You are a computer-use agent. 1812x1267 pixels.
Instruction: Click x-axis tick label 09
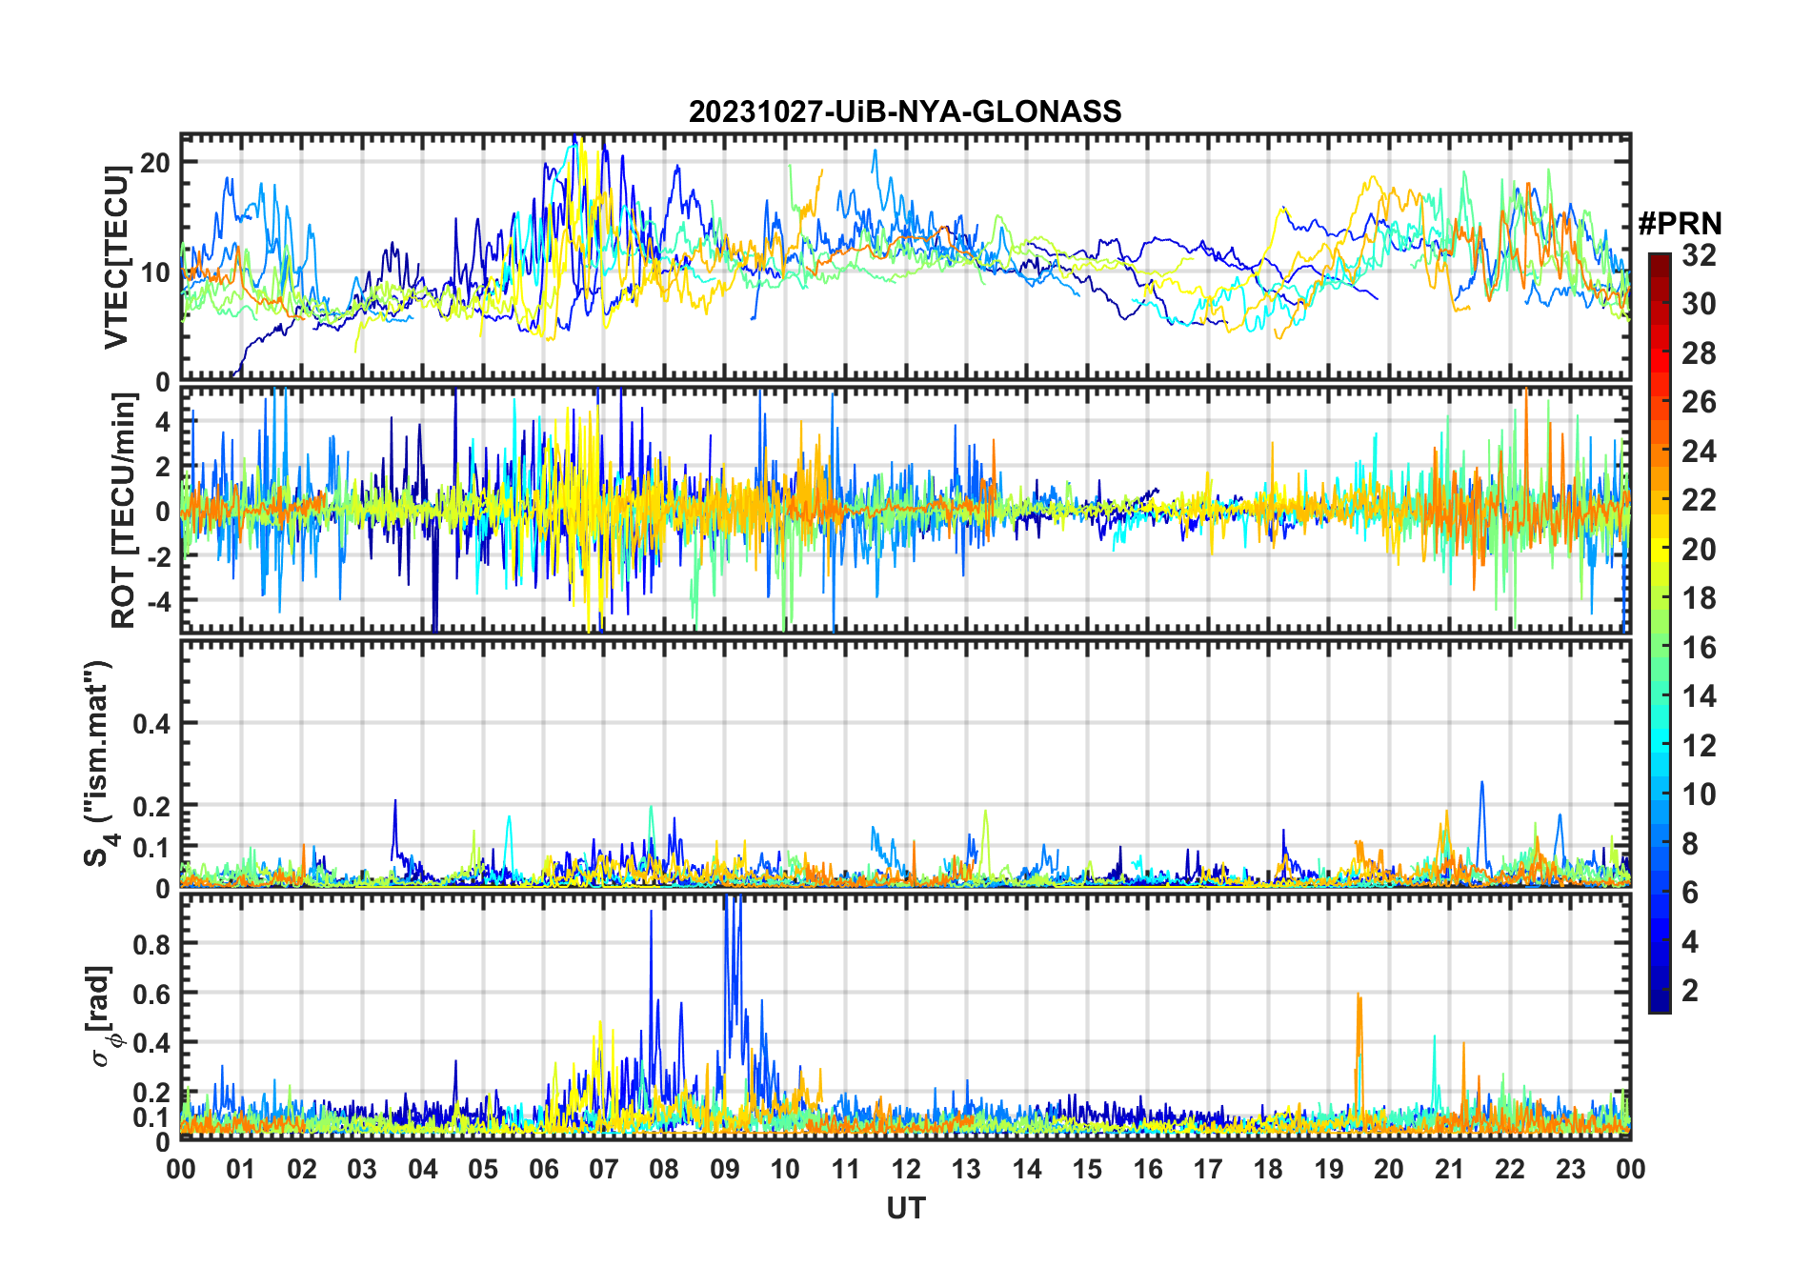click(x=725, y=1169)
